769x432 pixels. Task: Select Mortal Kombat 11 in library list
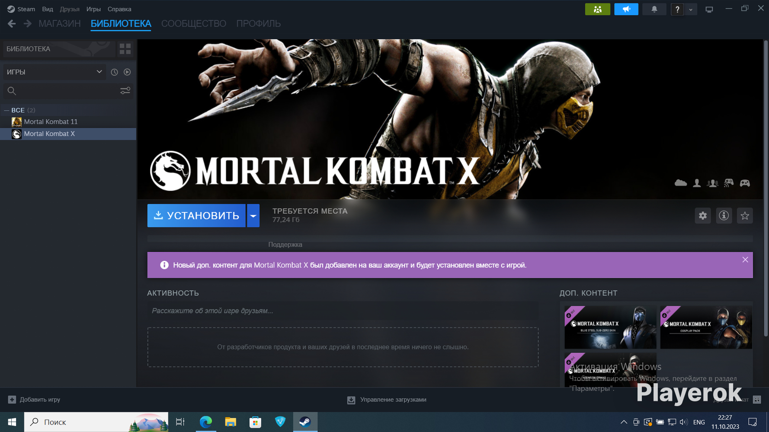point(51,122)
